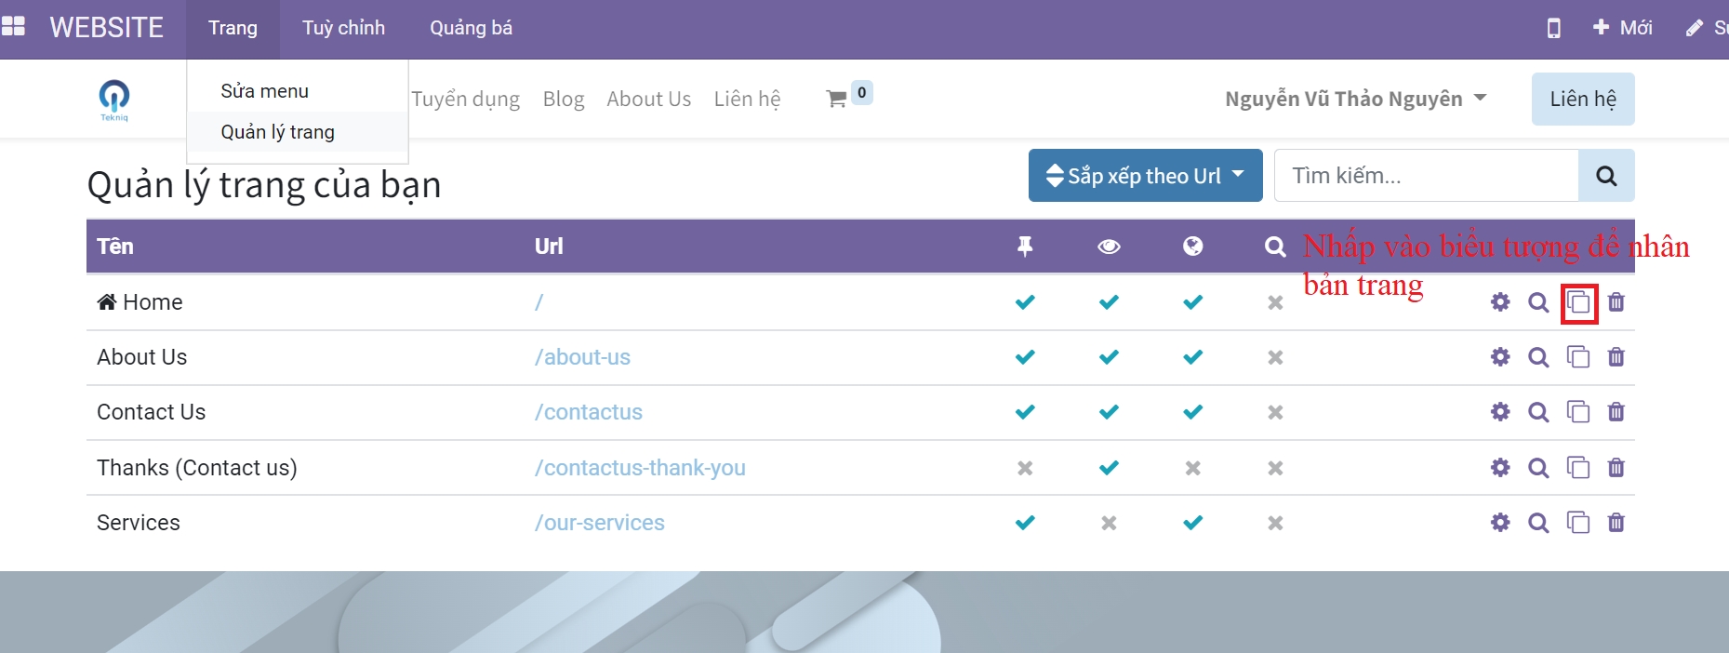
Task: Open the shopping cart icon
Action: click(x=836, y=99)
